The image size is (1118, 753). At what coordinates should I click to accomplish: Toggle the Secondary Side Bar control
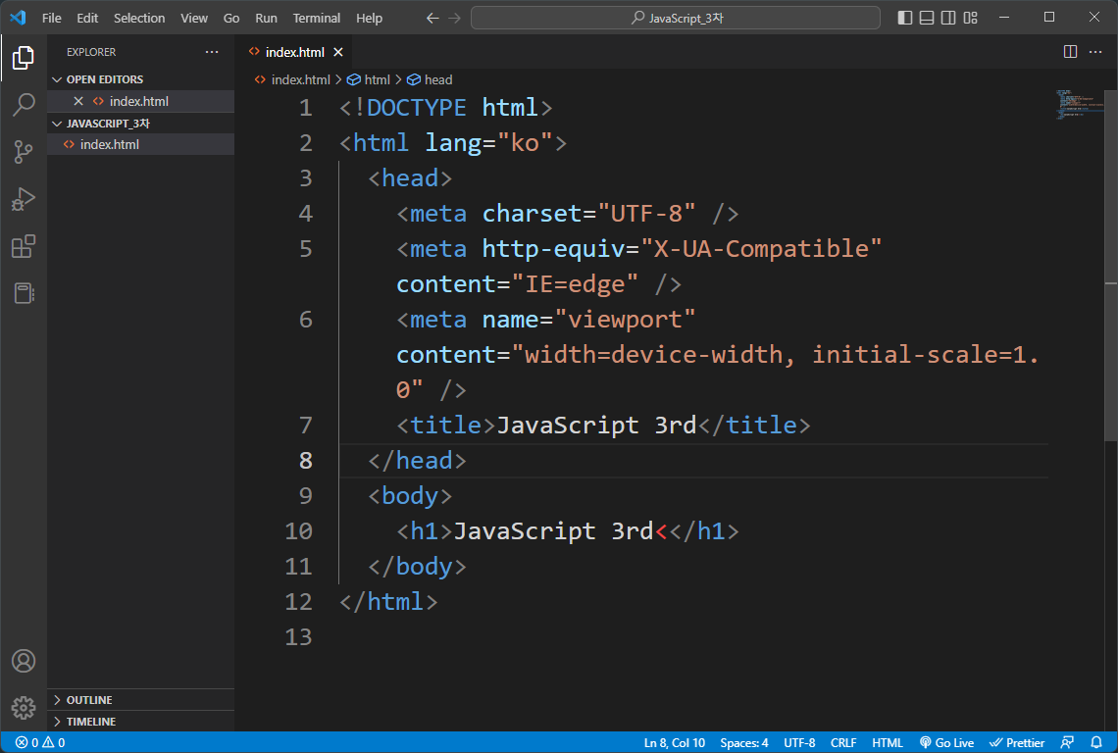[x=947, y=17]
